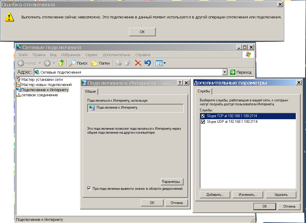The width and height of the screenshot is (306, 223).
Task: Click the blue Undo arrow icon
Action: 148,63
